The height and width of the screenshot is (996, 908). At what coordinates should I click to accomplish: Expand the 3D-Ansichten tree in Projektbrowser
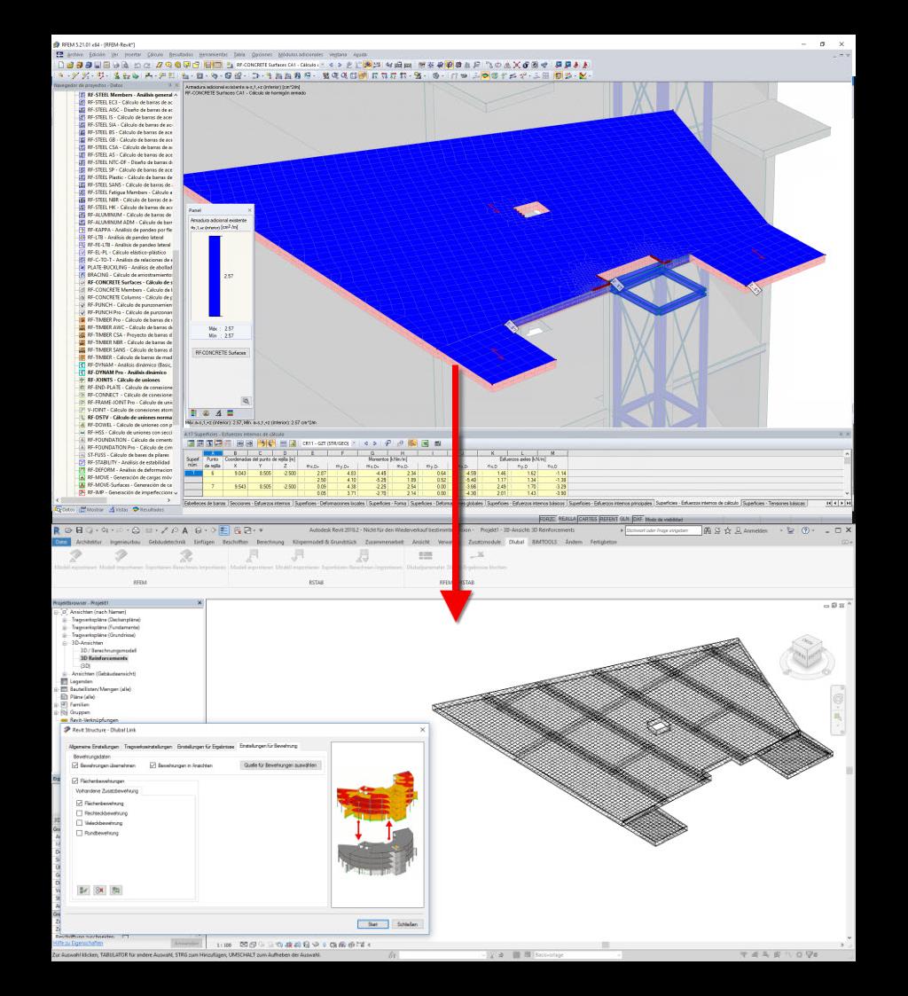(x=65, y=642)
